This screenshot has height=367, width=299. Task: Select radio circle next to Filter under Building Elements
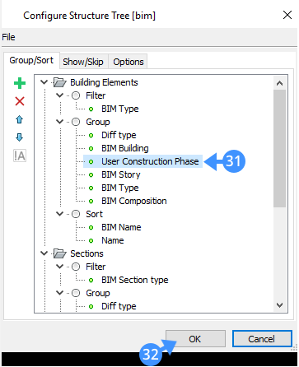tap(76, 95)
